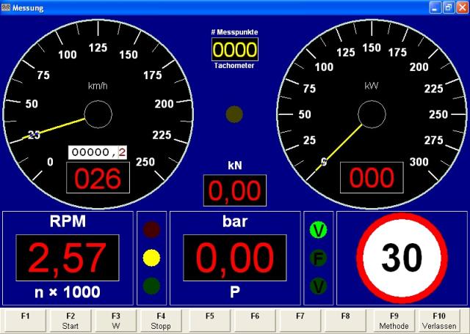Image resolution: width=470 pixels, height=334 pixels.
Task: Close the Messung window
Action: coord(462,7)
